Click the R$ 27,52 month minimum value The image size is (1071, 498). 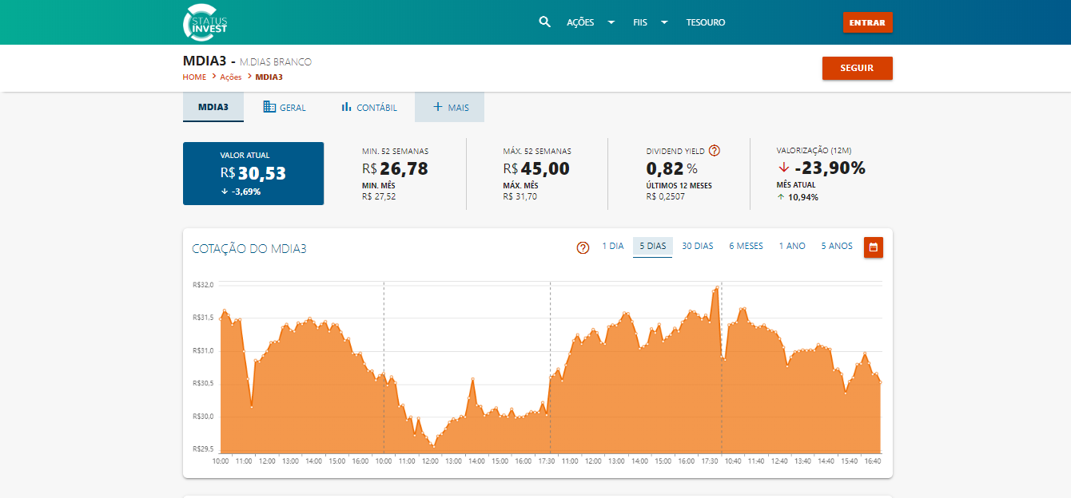pos(379,196)
